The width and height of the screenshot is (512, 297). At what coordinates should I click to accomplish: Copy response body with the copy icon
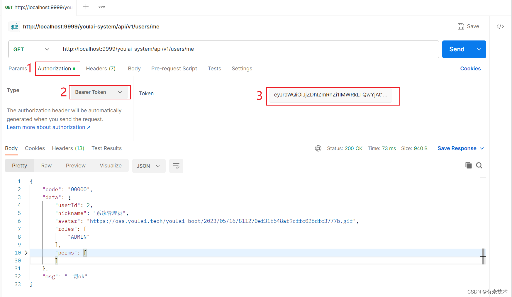click(x=469, y=165)
